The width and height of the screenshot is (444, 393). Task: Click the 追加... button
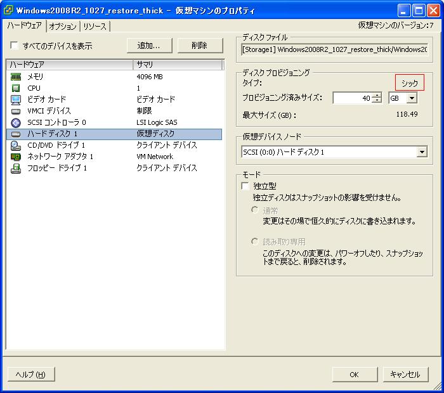[x=149, y=45]
